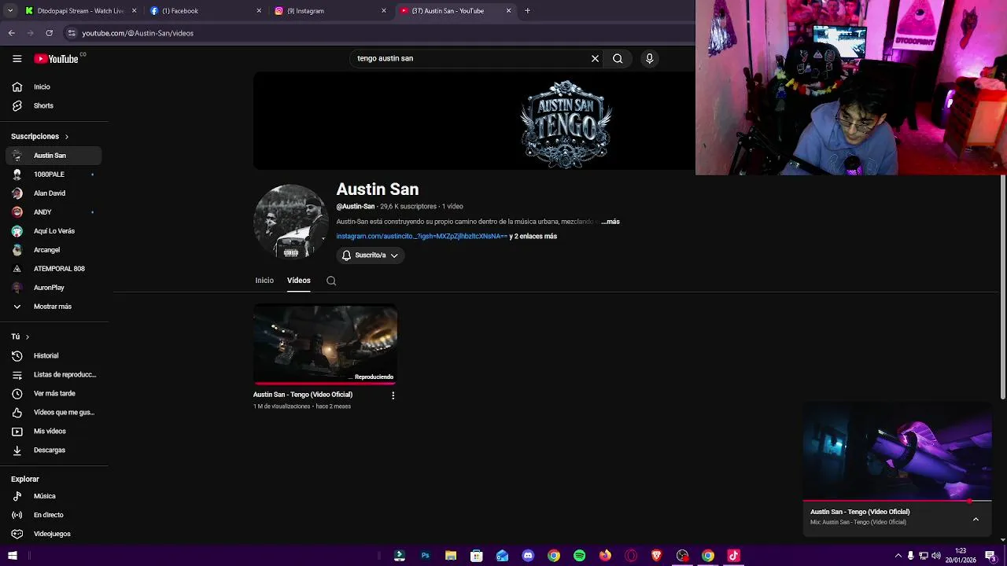Click the miniplayer video preview

[x=898, y=451]
